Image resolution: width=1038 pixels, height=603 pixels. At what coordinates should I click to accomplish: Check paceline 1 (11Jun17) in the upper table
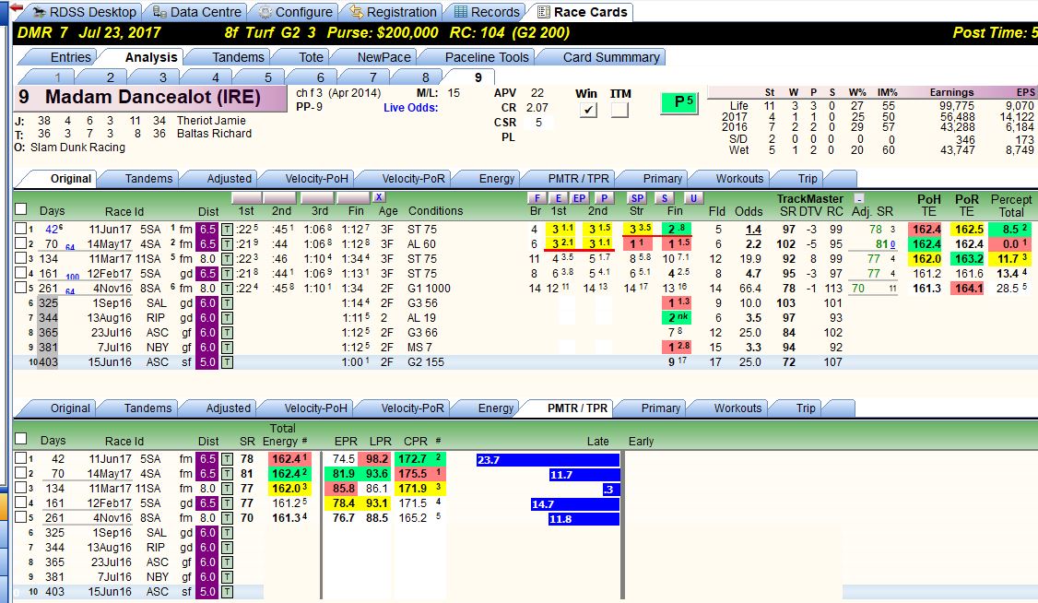(20, 229)
